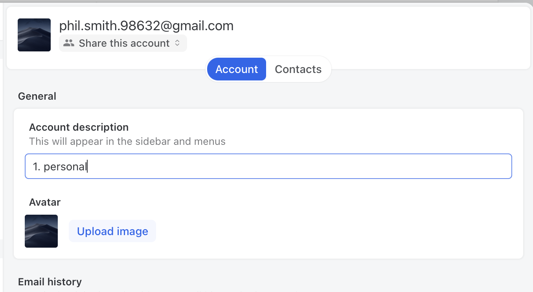
Task: Click the Contacts label in the tab switcher
Action: (x=298, y=69)
